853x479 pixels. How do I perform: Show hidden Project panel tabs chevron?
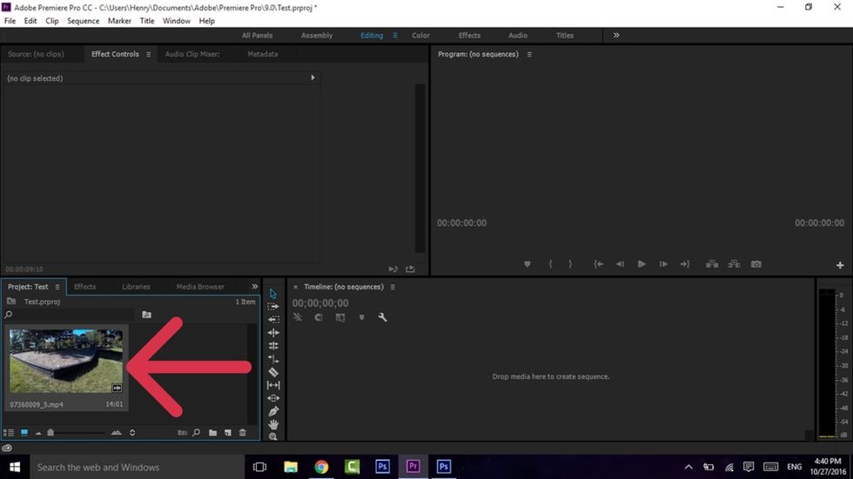pos(254,287)
